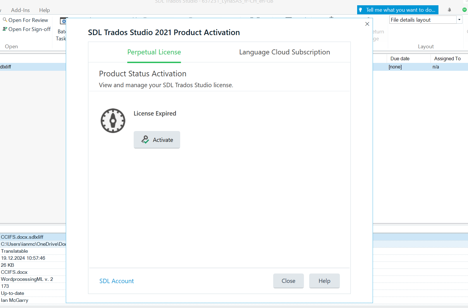Switch to the Perpetual License tab

point(154,52)
